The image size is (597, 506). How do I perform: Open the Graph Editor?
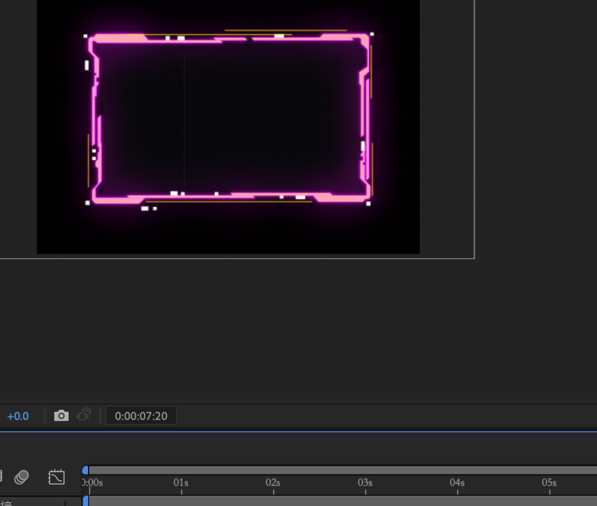pos(57,477)
